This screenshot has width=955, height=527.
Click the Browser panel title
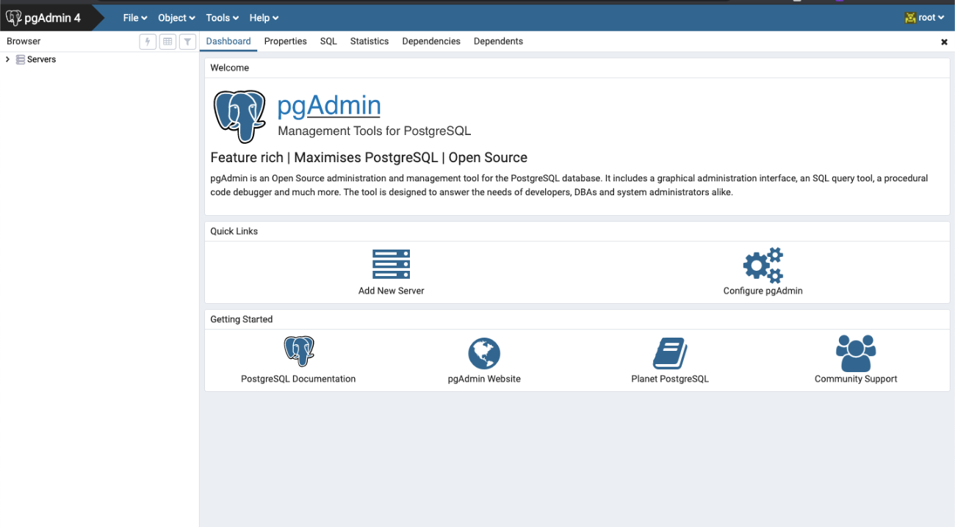point(24,41)
